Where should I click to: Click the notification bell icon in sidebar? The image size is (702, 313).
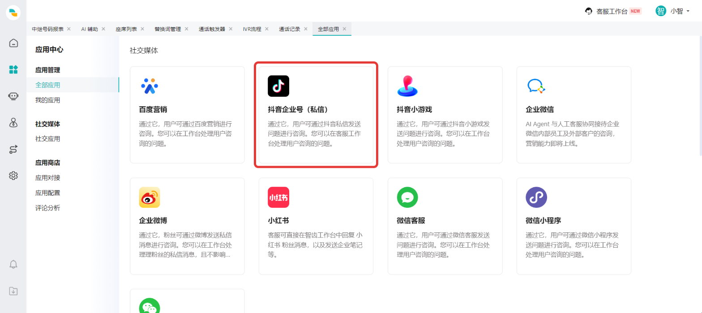coord(13,264)
